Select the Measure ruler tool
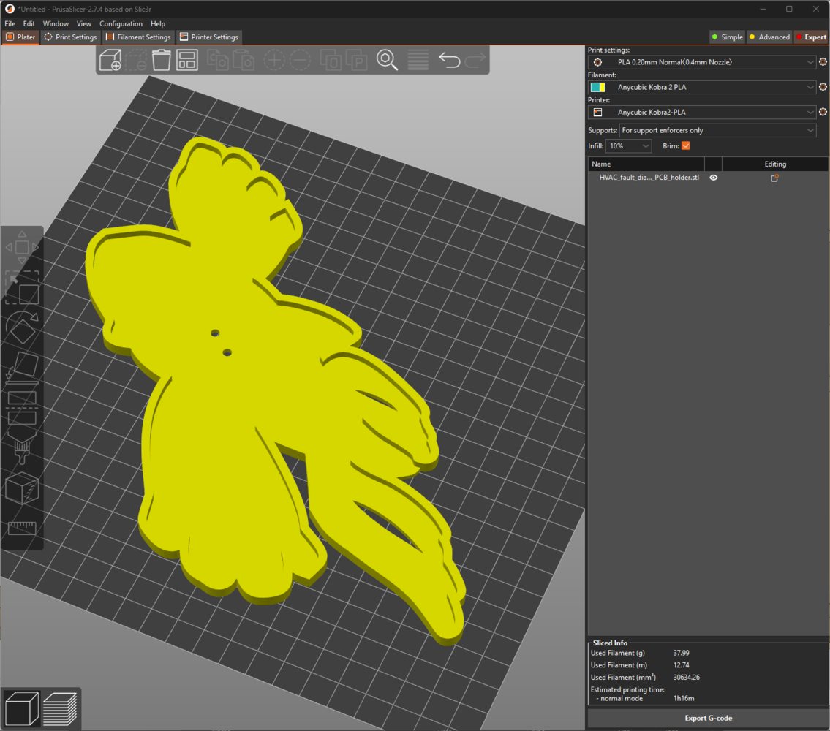Screen dimensions: 830x731 click(22, 529)
